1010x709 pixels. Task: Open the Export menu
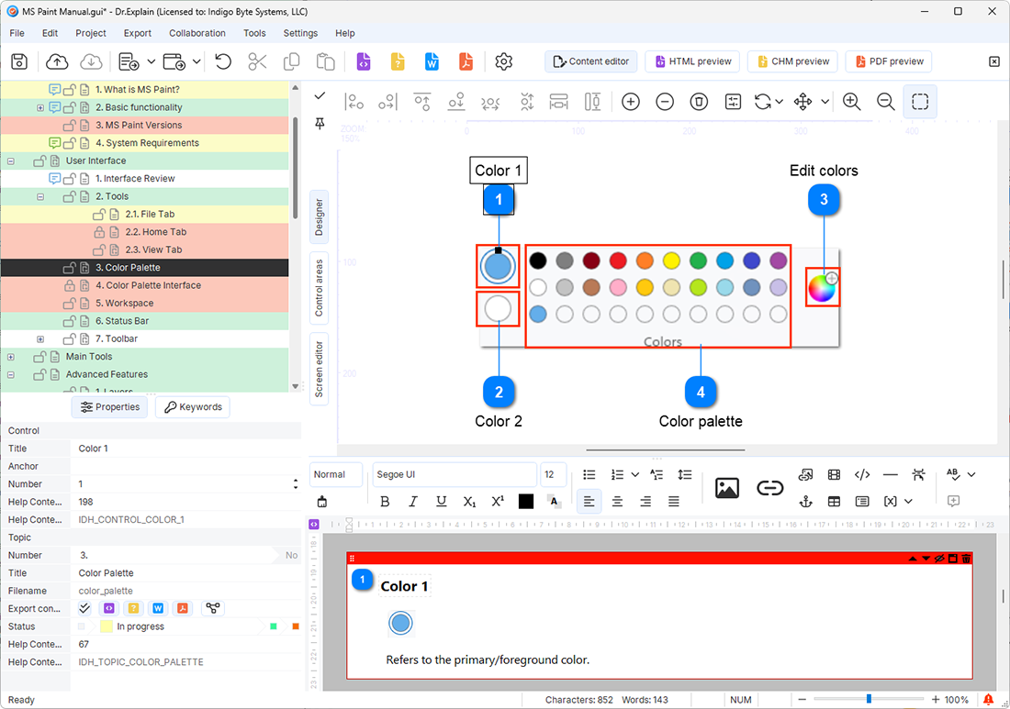(137, 33)
